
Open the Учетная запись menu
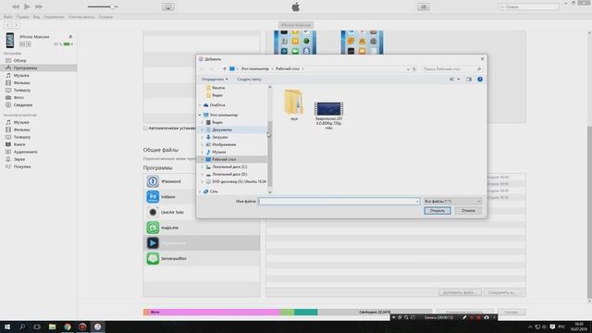click(x=81, y=17)
